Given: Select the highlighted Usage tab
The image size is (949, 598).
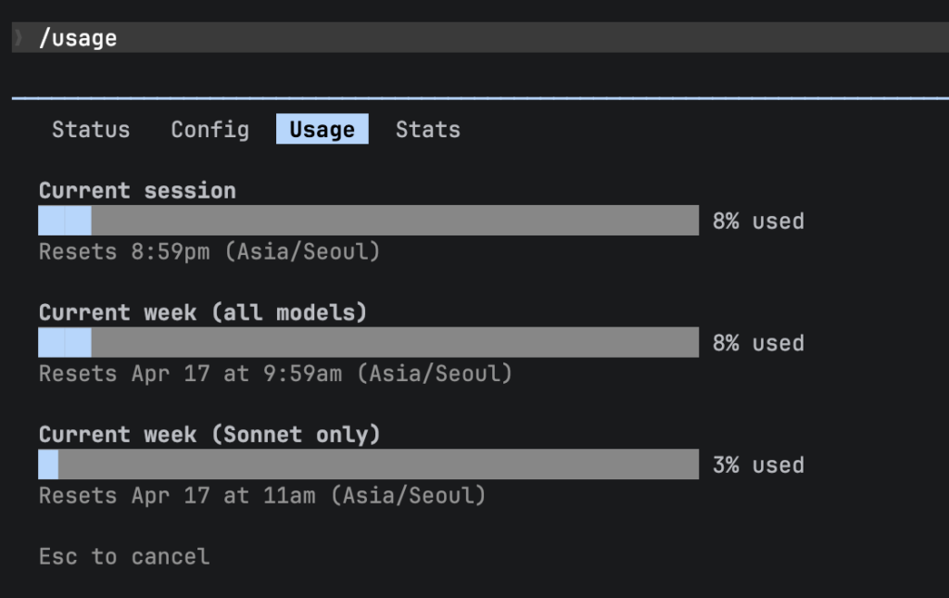Looking at the screenshot, I should click(x=322, y=130).
